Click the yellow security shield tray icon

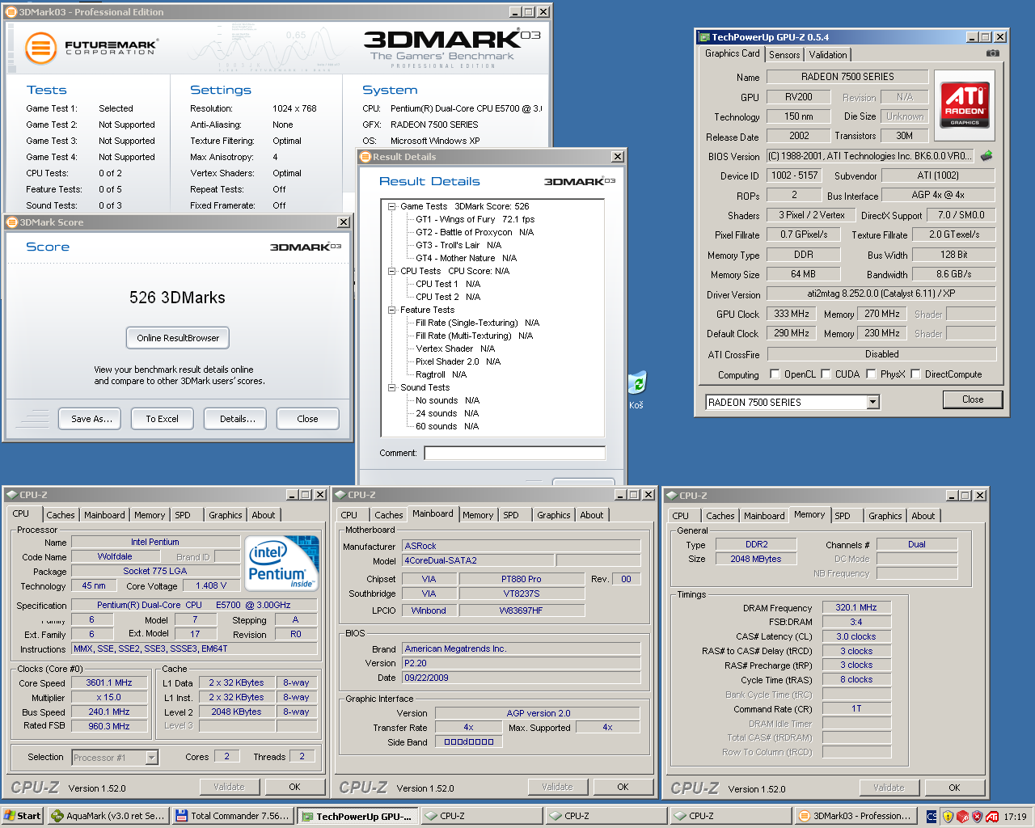pos(948,817)
